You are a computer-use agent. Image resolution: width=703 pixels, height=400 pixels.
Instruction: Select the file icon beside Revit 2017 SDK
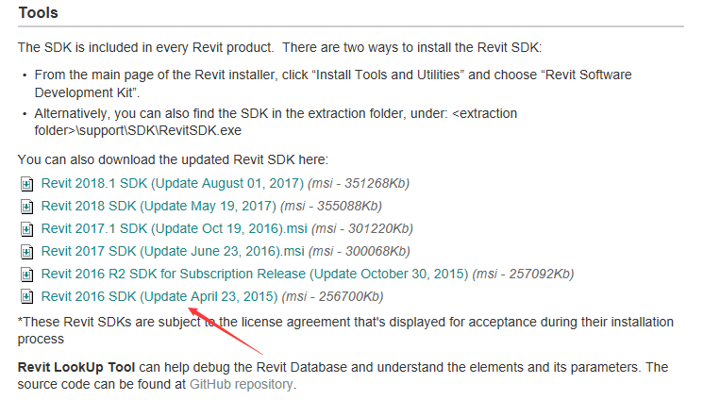coord(27,252)
